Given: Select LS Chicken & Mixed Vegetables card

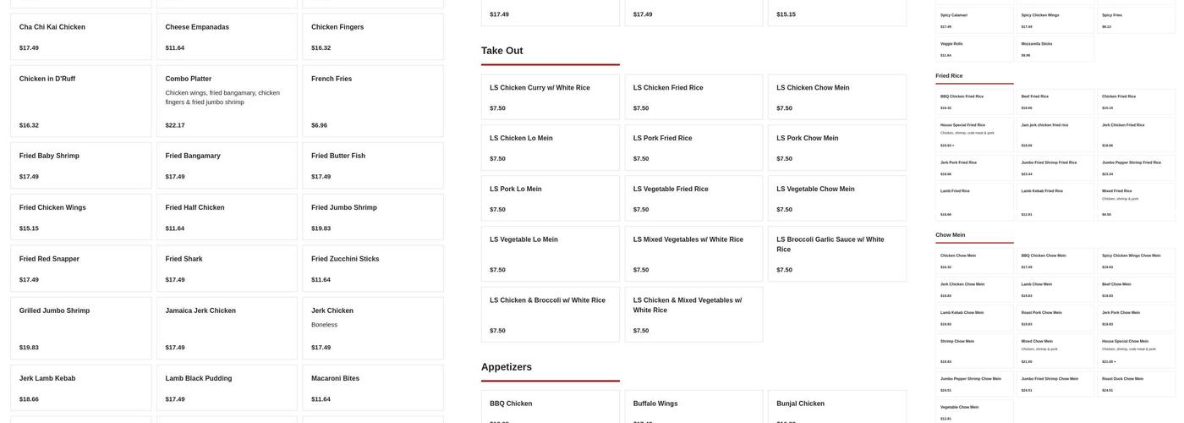Looking at the screenshot, I should (693, 315).
